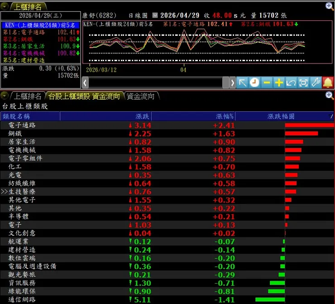Select 數位雲端 sector row
This screenshot has width=335, height=304.
pos(167,258)
